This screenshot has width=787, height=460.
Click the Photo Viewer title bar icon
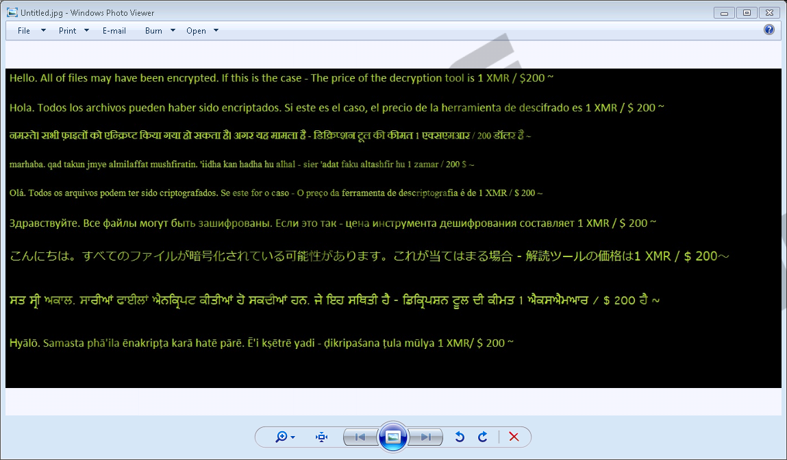click(x=12, y=12)
